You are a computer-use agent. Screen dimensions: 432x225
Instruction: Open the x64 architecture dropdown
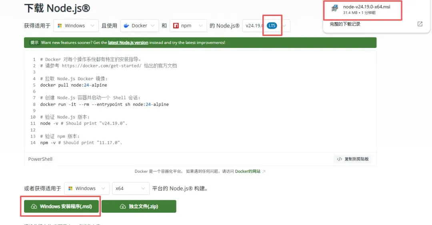(x=130, y=188)
